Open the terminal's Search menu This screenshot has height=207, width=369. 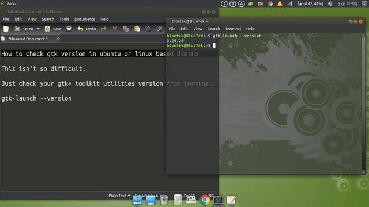pyautogui.click(x=214, y=29)
